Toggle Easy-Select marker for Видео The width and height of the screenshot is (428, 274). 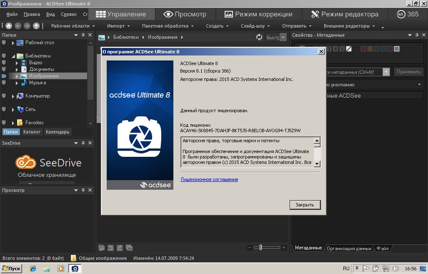pos(4,62)
